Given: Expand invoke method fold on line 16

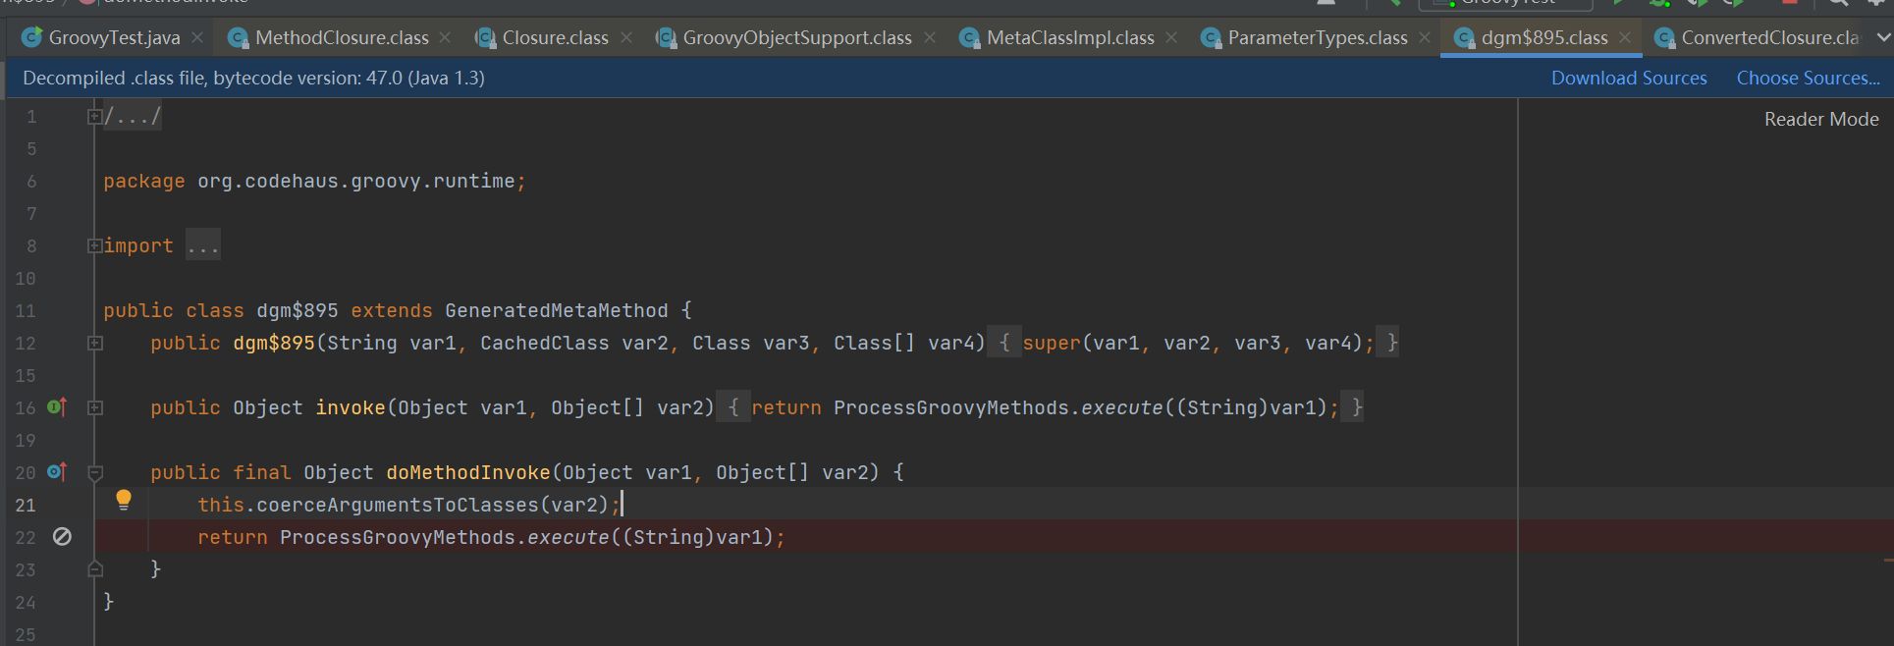Looking at the screenshot, I should (x=95, y=408).
